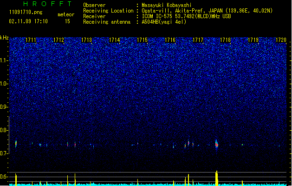This screenshot has width=292, height=186.
Task: Click the 0.6 kHz axis label
Action: (x=4, y=177)
